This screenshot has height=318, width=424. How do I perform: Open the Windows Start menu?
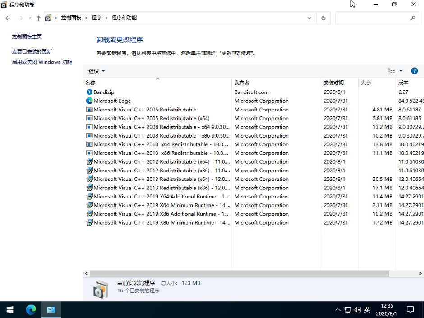tap(10, 309)
